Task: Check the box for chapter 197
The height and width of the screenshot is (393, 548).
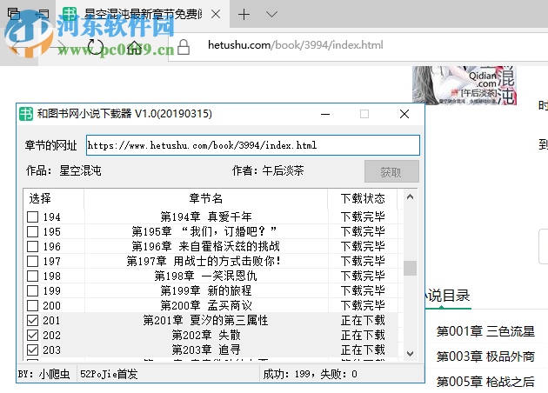Action: pos(32,262)
